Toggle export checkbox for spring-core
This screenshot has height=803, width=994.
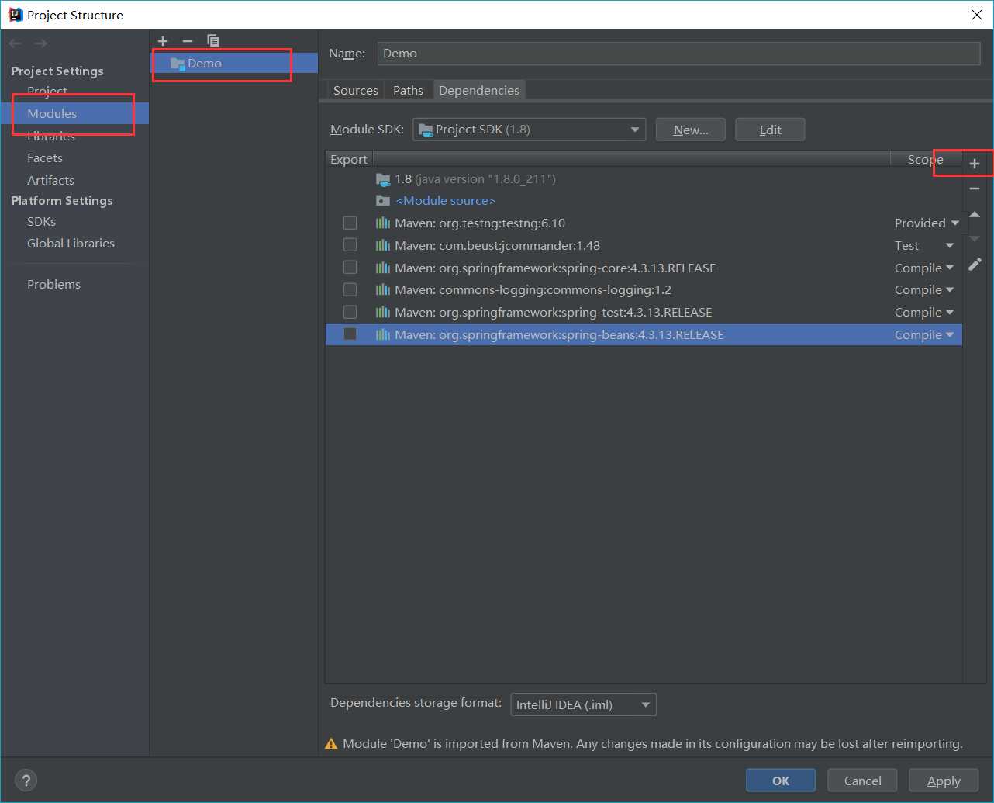click(x=350, y=268)
